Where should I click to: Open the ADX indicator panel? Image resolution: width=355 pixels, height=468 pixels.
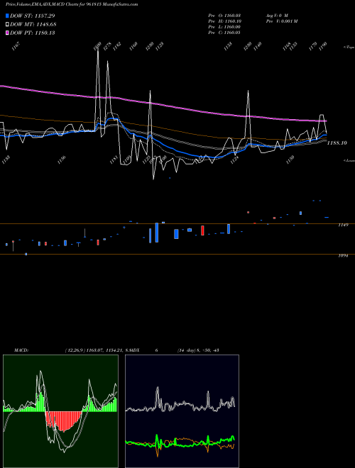(x=182, y=411)
